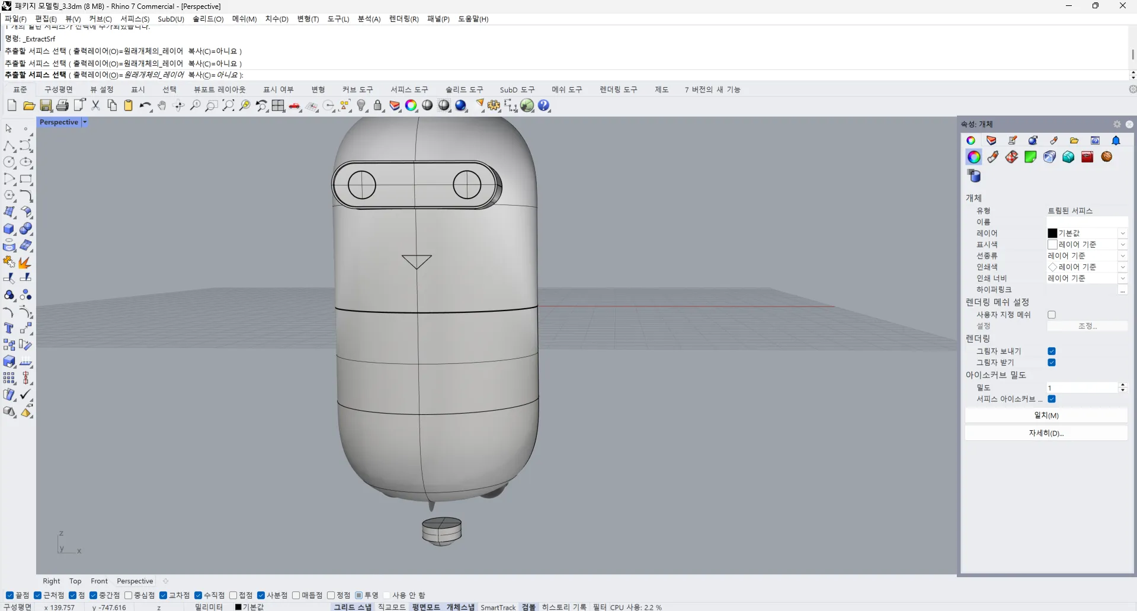Click the 자세히(D)... button
Screen dimensions: 1137x611
pyautogui.click(x=1046, y=433)
